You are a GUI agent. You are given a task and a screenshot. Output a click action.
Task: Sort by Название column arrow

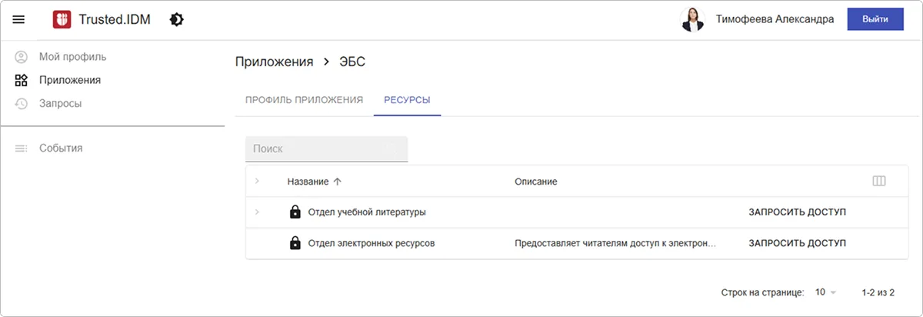(337, 182)
